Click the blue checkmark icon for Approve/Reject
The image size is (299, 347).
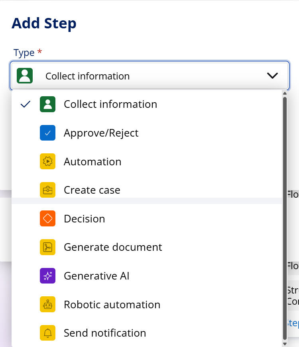pyautogui.click(x=47, y=133)
